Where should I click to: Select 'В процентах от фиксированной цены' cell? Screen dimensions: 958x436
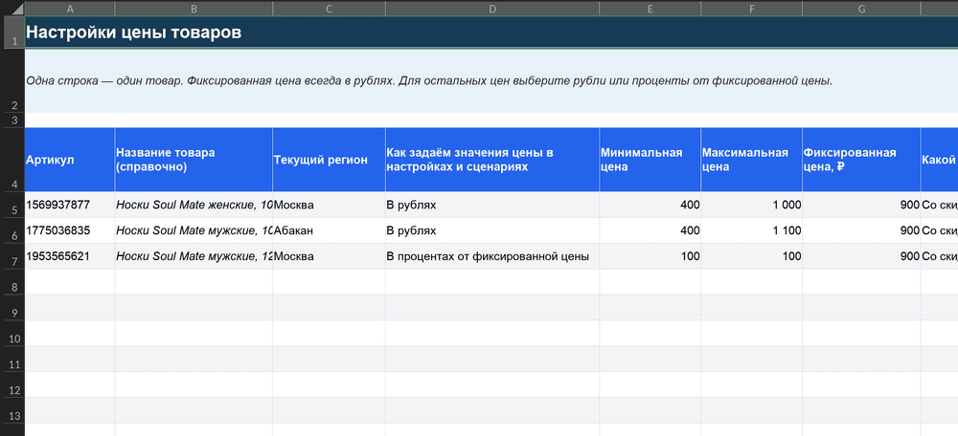pyautogui.click(x=492, y=256)
